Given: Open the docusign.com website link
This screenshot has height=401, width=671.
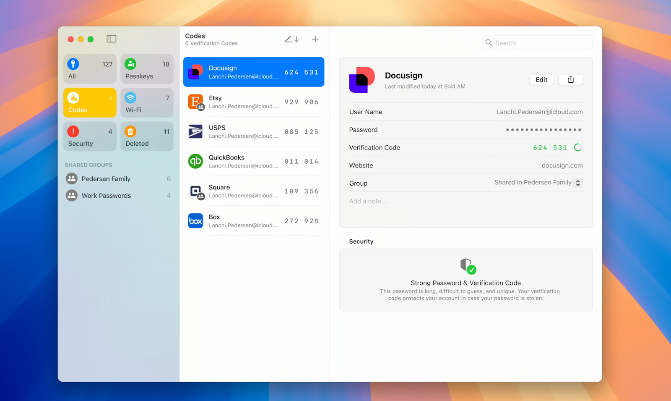Looking at the screenshot, I should [562, 165].
